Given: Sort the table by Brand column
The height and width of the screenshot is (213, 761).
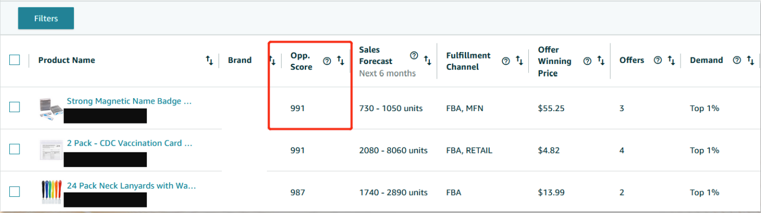Looking at the screenshot, I should coord(273,61).
